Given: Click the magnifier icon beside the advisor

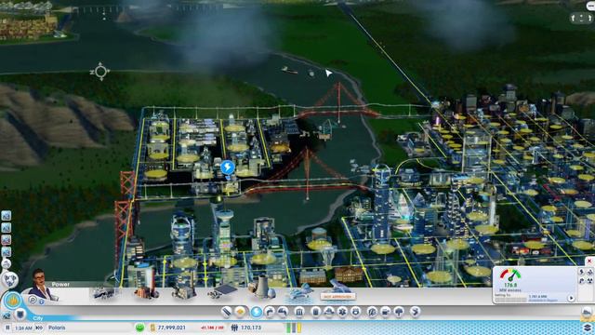Looking at the screenshot, I should pyautogui.click(x=33, y=300).
